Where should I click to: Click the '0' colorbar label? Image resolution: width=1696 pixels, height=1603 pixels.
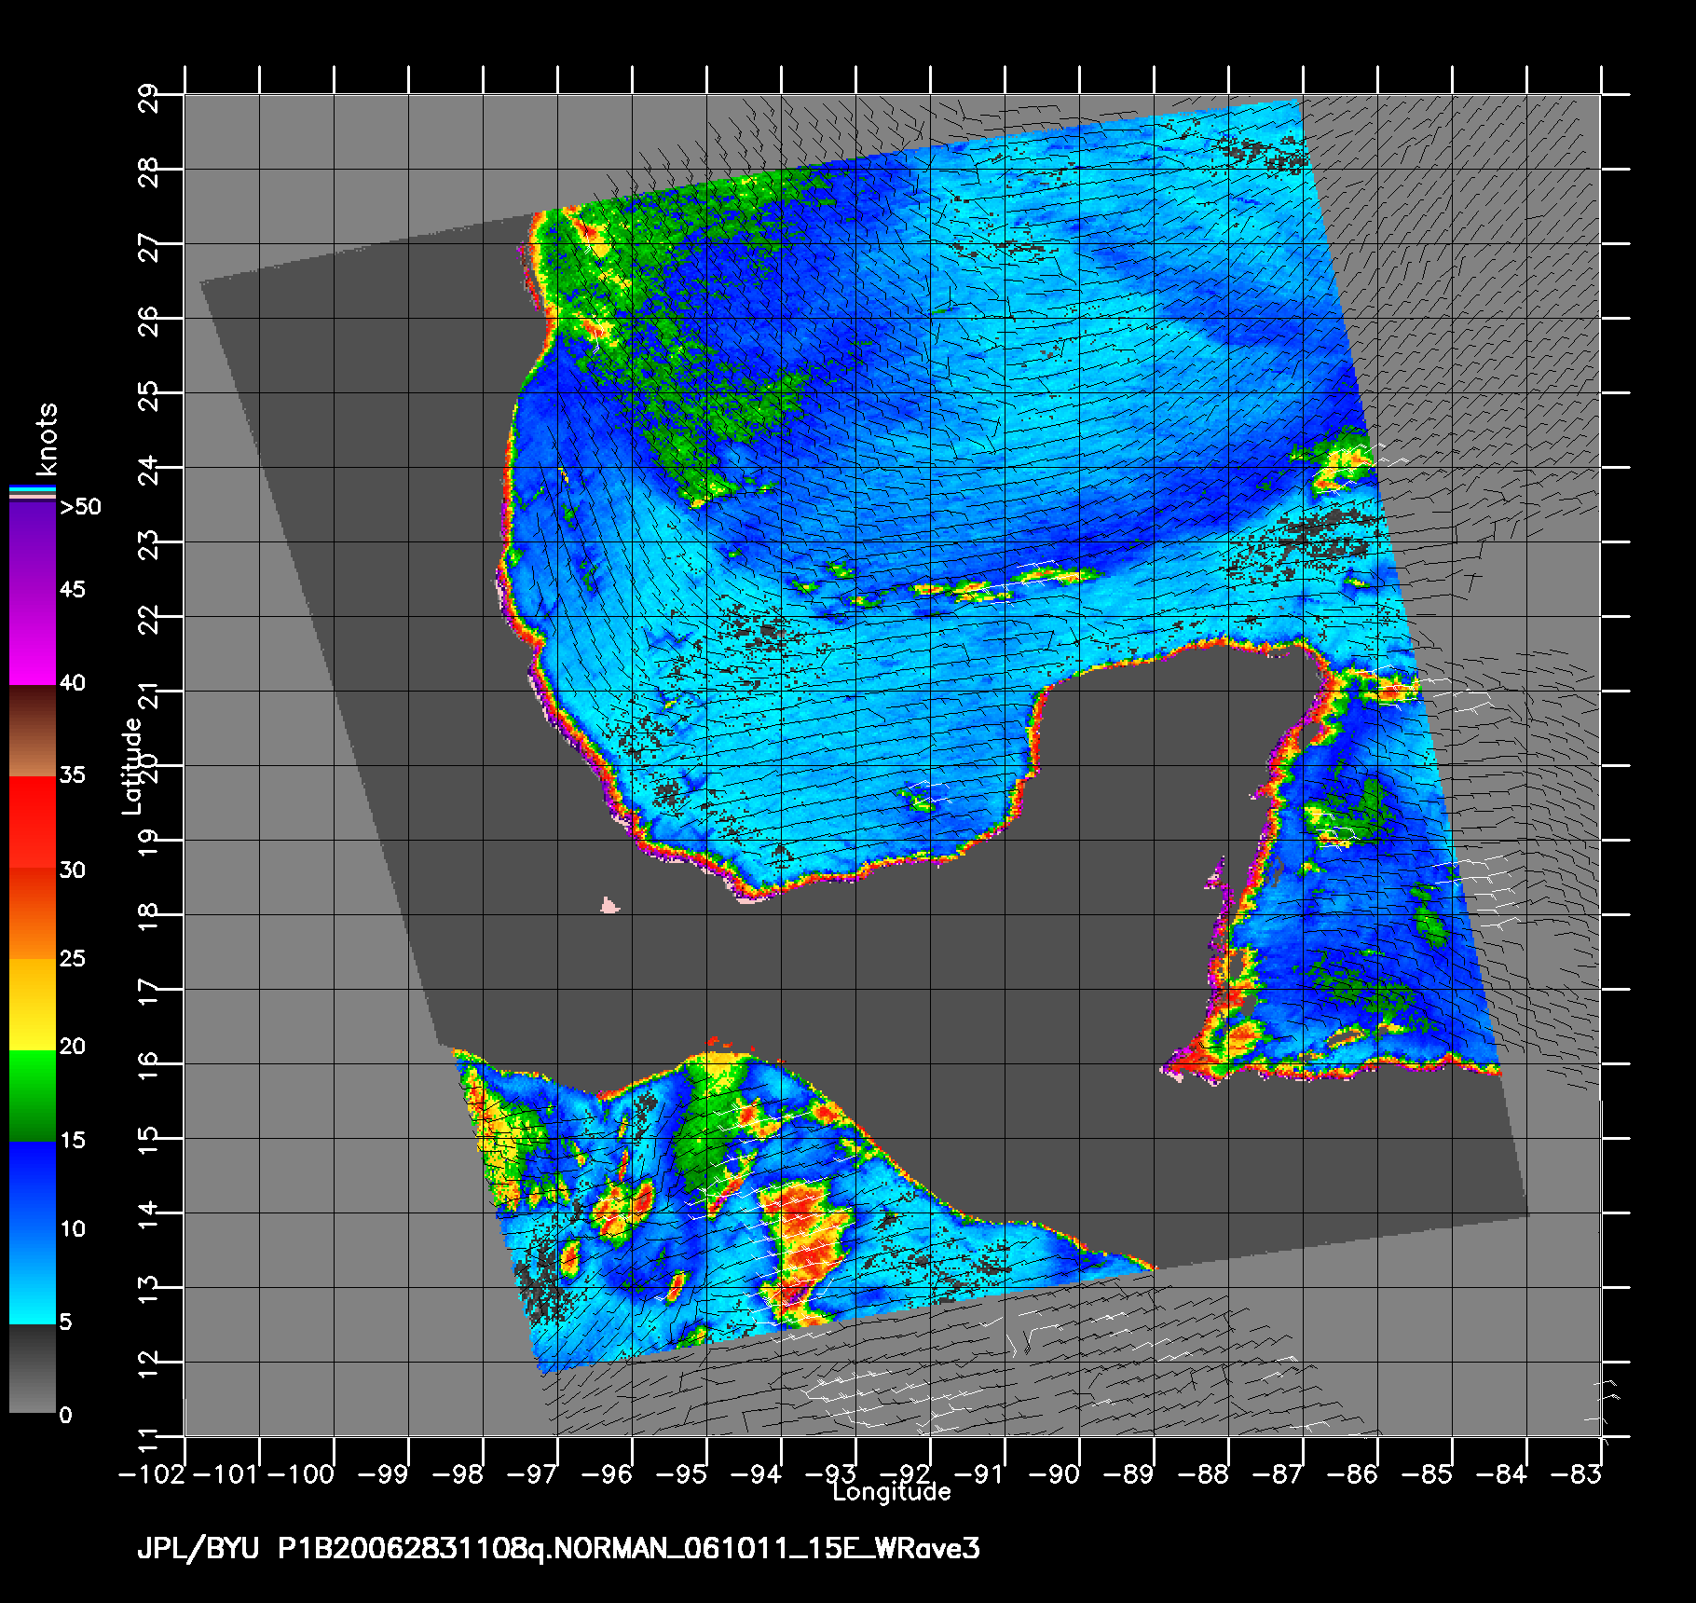[x=65, y=1415]
